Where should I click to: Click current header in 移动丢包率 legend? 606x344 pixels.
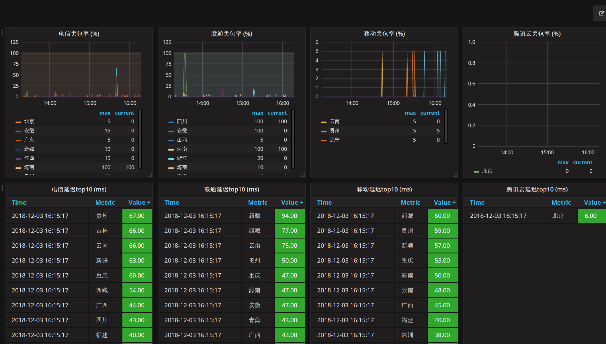[430, 113]
